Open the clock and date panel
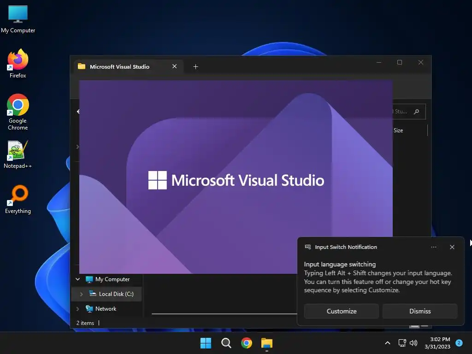Viewport: 472px width, 354px height. (437, 343)
